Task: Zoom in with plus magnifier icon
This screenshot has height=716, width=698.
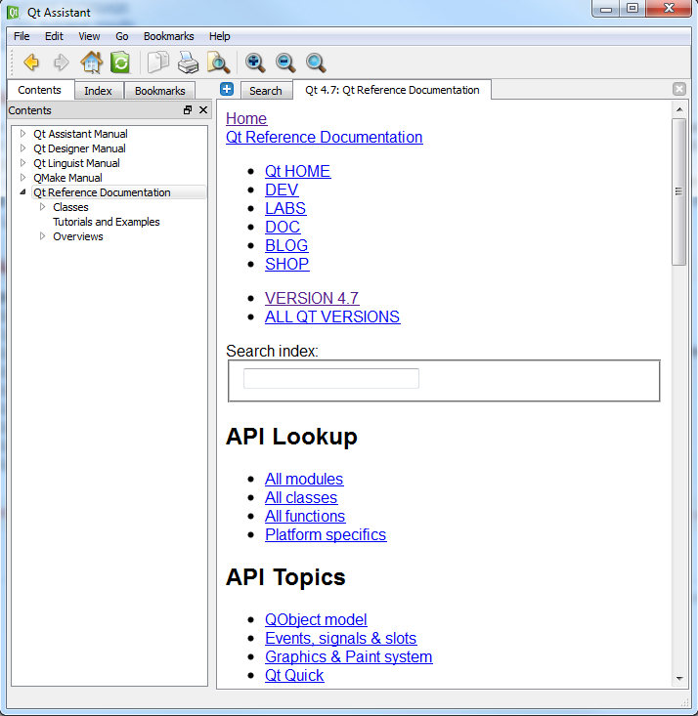Action: point(254,63)
